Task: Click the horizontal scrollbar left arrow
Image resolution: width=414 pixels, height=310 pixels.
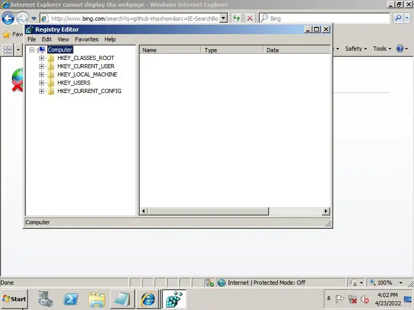Action: (x=143, y=211)
